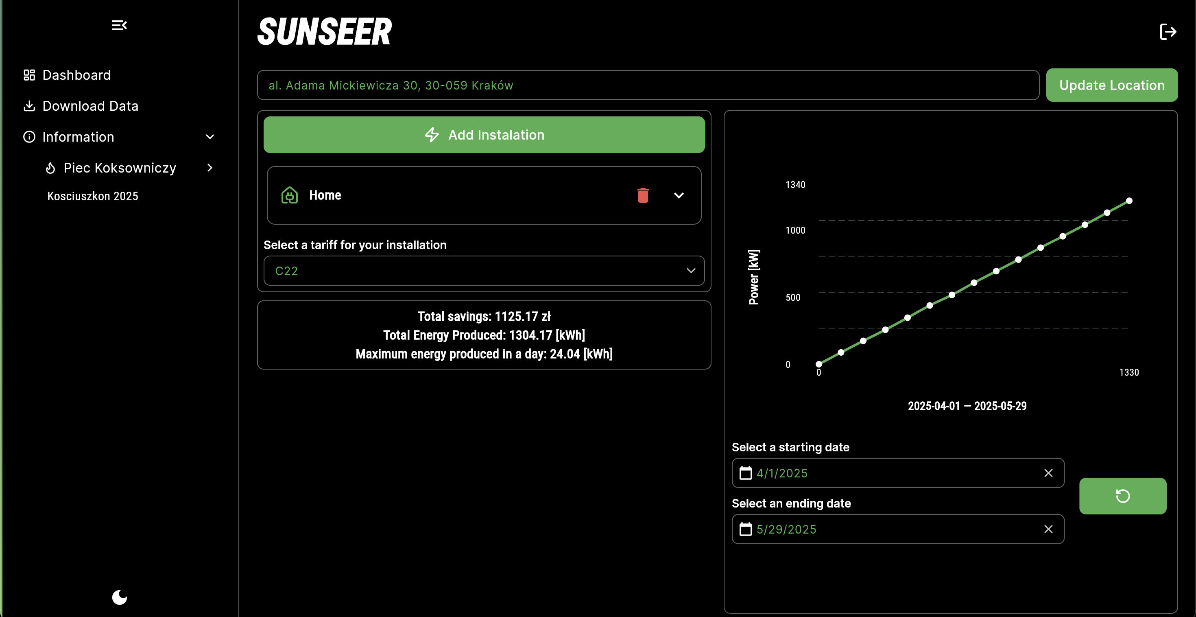Toggle dark mode with the moon icon

tap(119, 597)
